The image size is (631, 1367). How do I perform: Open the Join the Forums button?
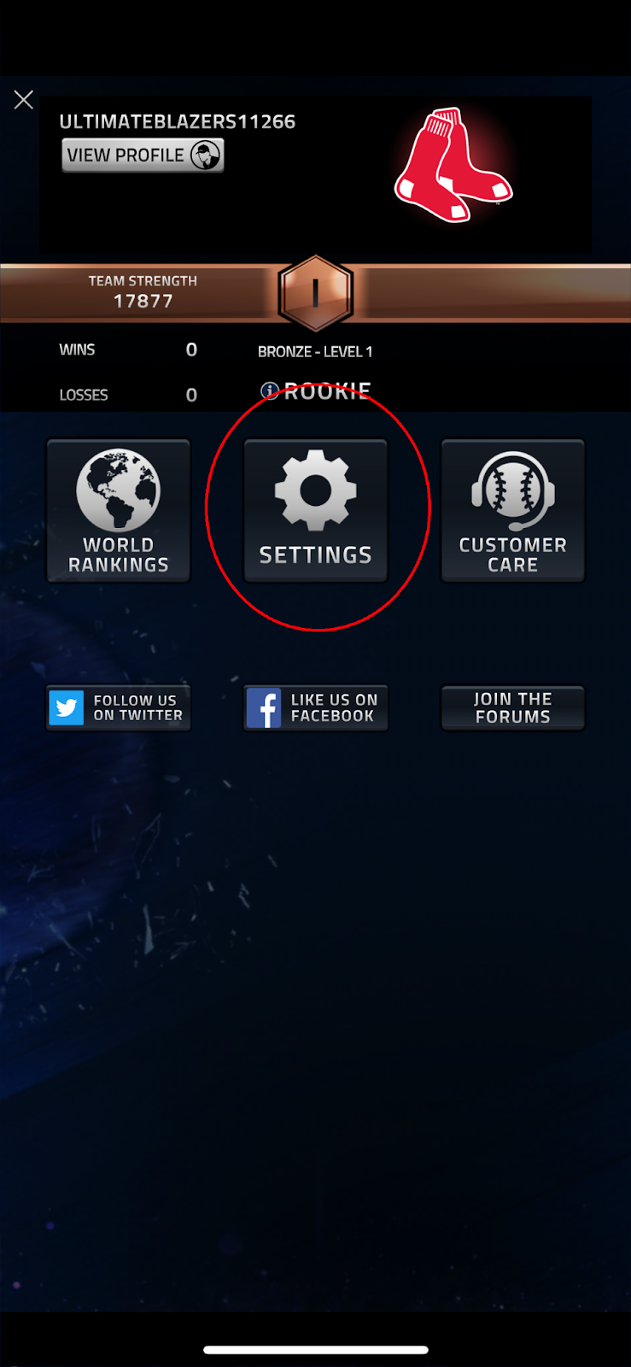(513, 708)
